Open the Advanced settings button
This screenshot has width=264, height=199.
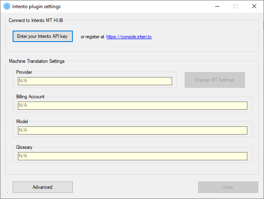point(43,187)
